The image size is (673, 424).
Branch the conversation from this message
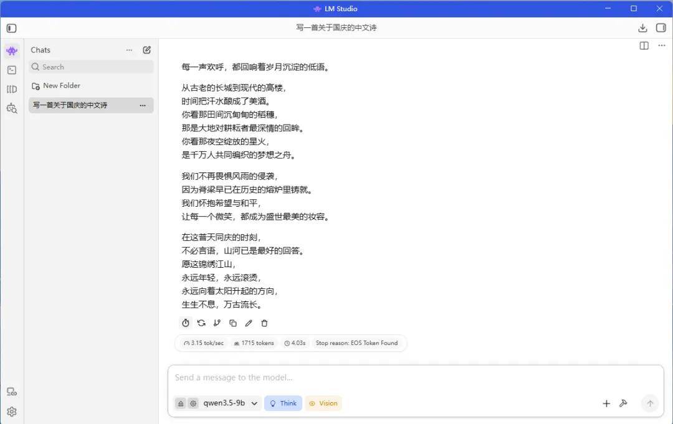pyautogui.click(x=217, y=323)
